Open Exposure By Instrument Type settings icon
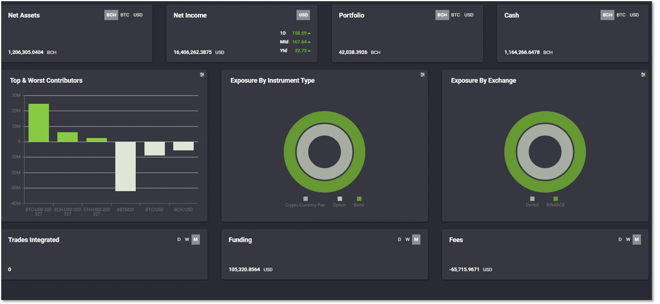660x304 pixels. tap(423, 75)
